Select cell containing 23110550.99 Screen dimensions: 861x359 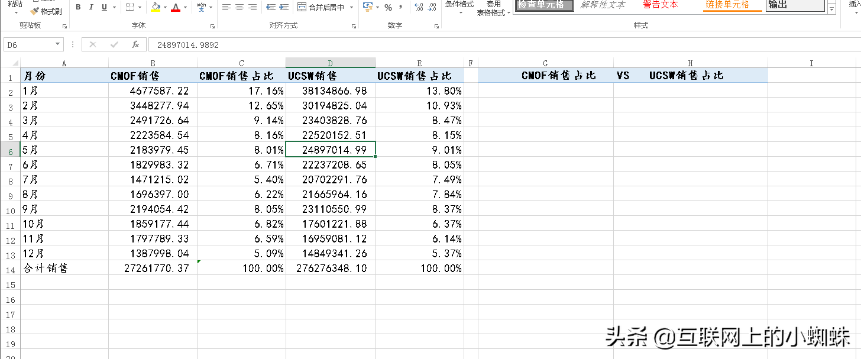point(331,209)
